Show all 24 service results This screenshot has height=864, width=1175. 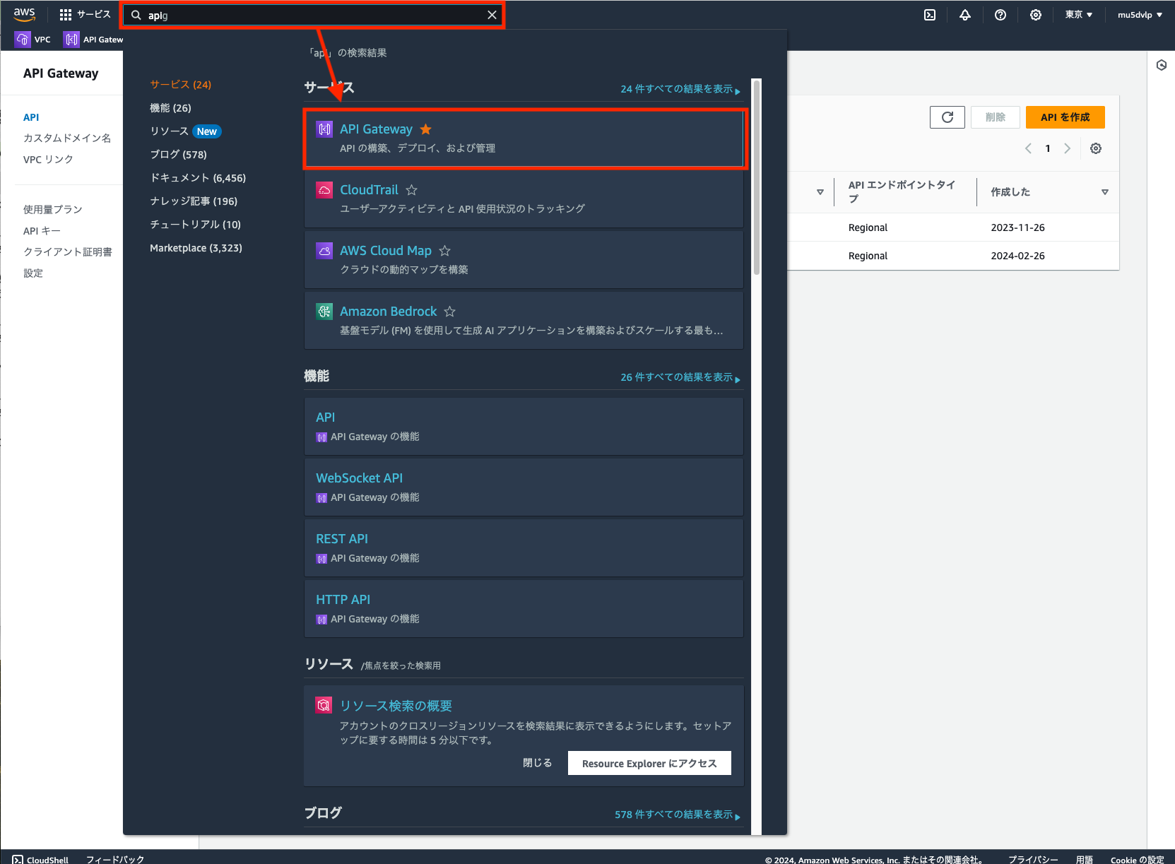click(x=680, y=89)
